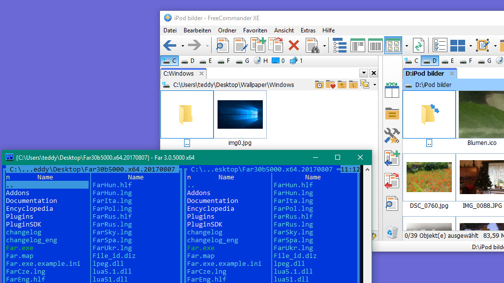504x283 pixels.
Task: Open the Extras menu
Action: click(308, 30)
